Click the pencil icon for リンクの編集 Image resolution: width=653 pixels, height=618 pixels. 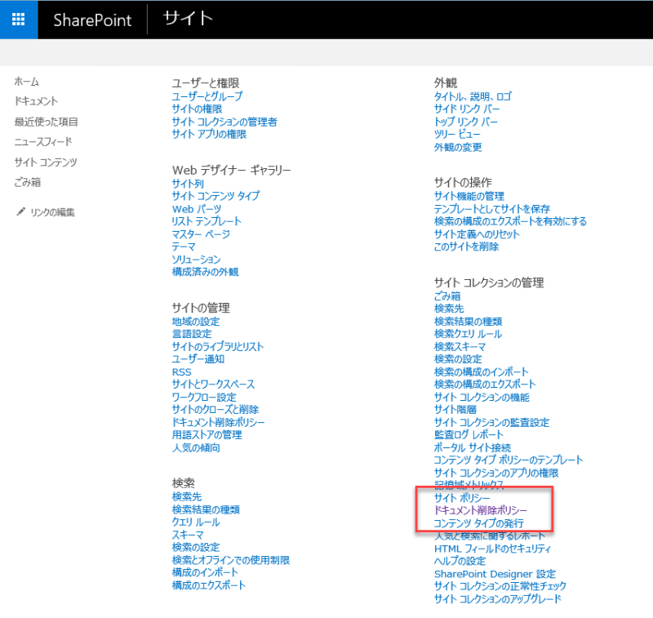pos(20,211)
